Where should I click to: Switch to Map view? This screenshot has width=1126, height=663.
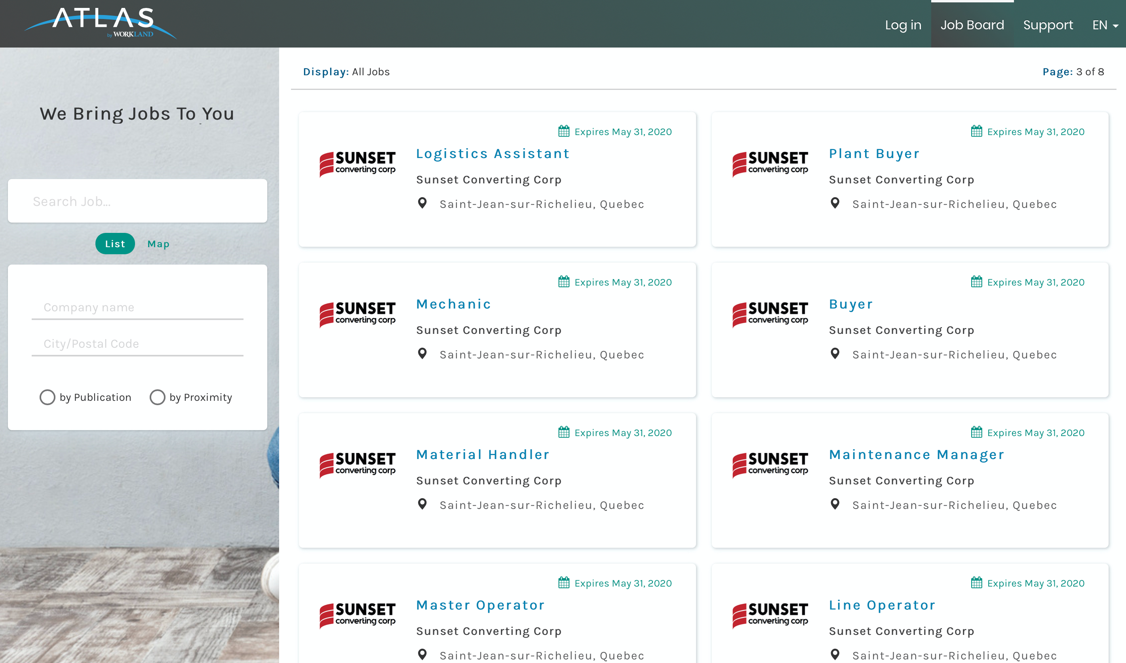pos(158,244)
